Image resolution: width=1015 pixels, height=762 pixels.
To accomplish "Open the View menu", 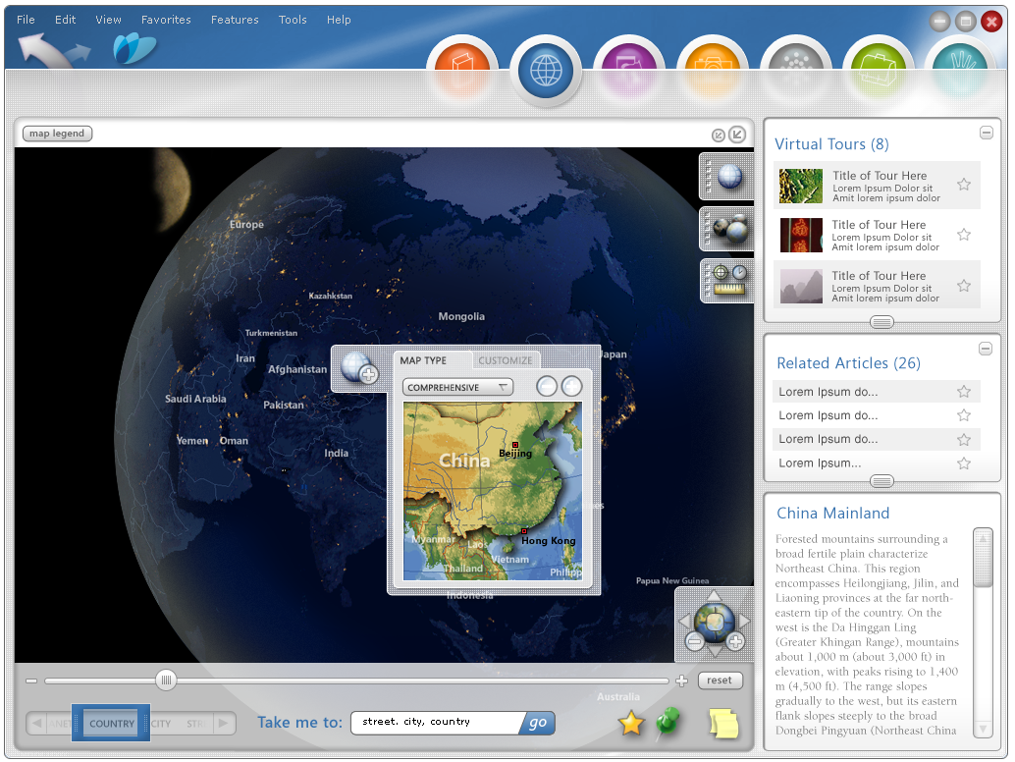I will 108,20.
